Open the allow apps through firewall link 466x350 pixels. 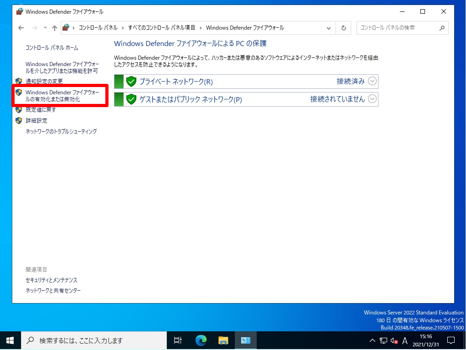click(62, 67)
